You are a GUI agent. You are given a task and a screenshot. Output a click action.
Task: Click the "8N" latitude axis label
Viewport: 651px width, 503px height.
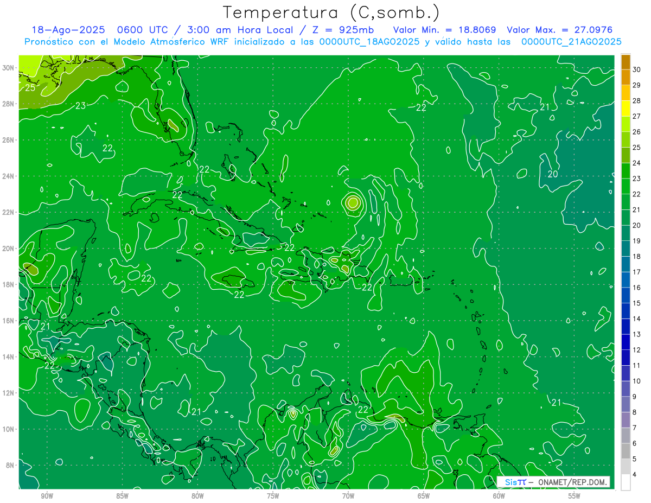(11, 465)
